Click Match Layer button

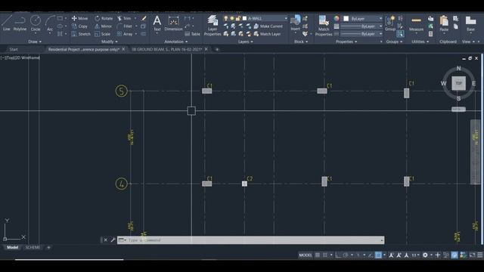pyautogui.click(x=267, y=34)
